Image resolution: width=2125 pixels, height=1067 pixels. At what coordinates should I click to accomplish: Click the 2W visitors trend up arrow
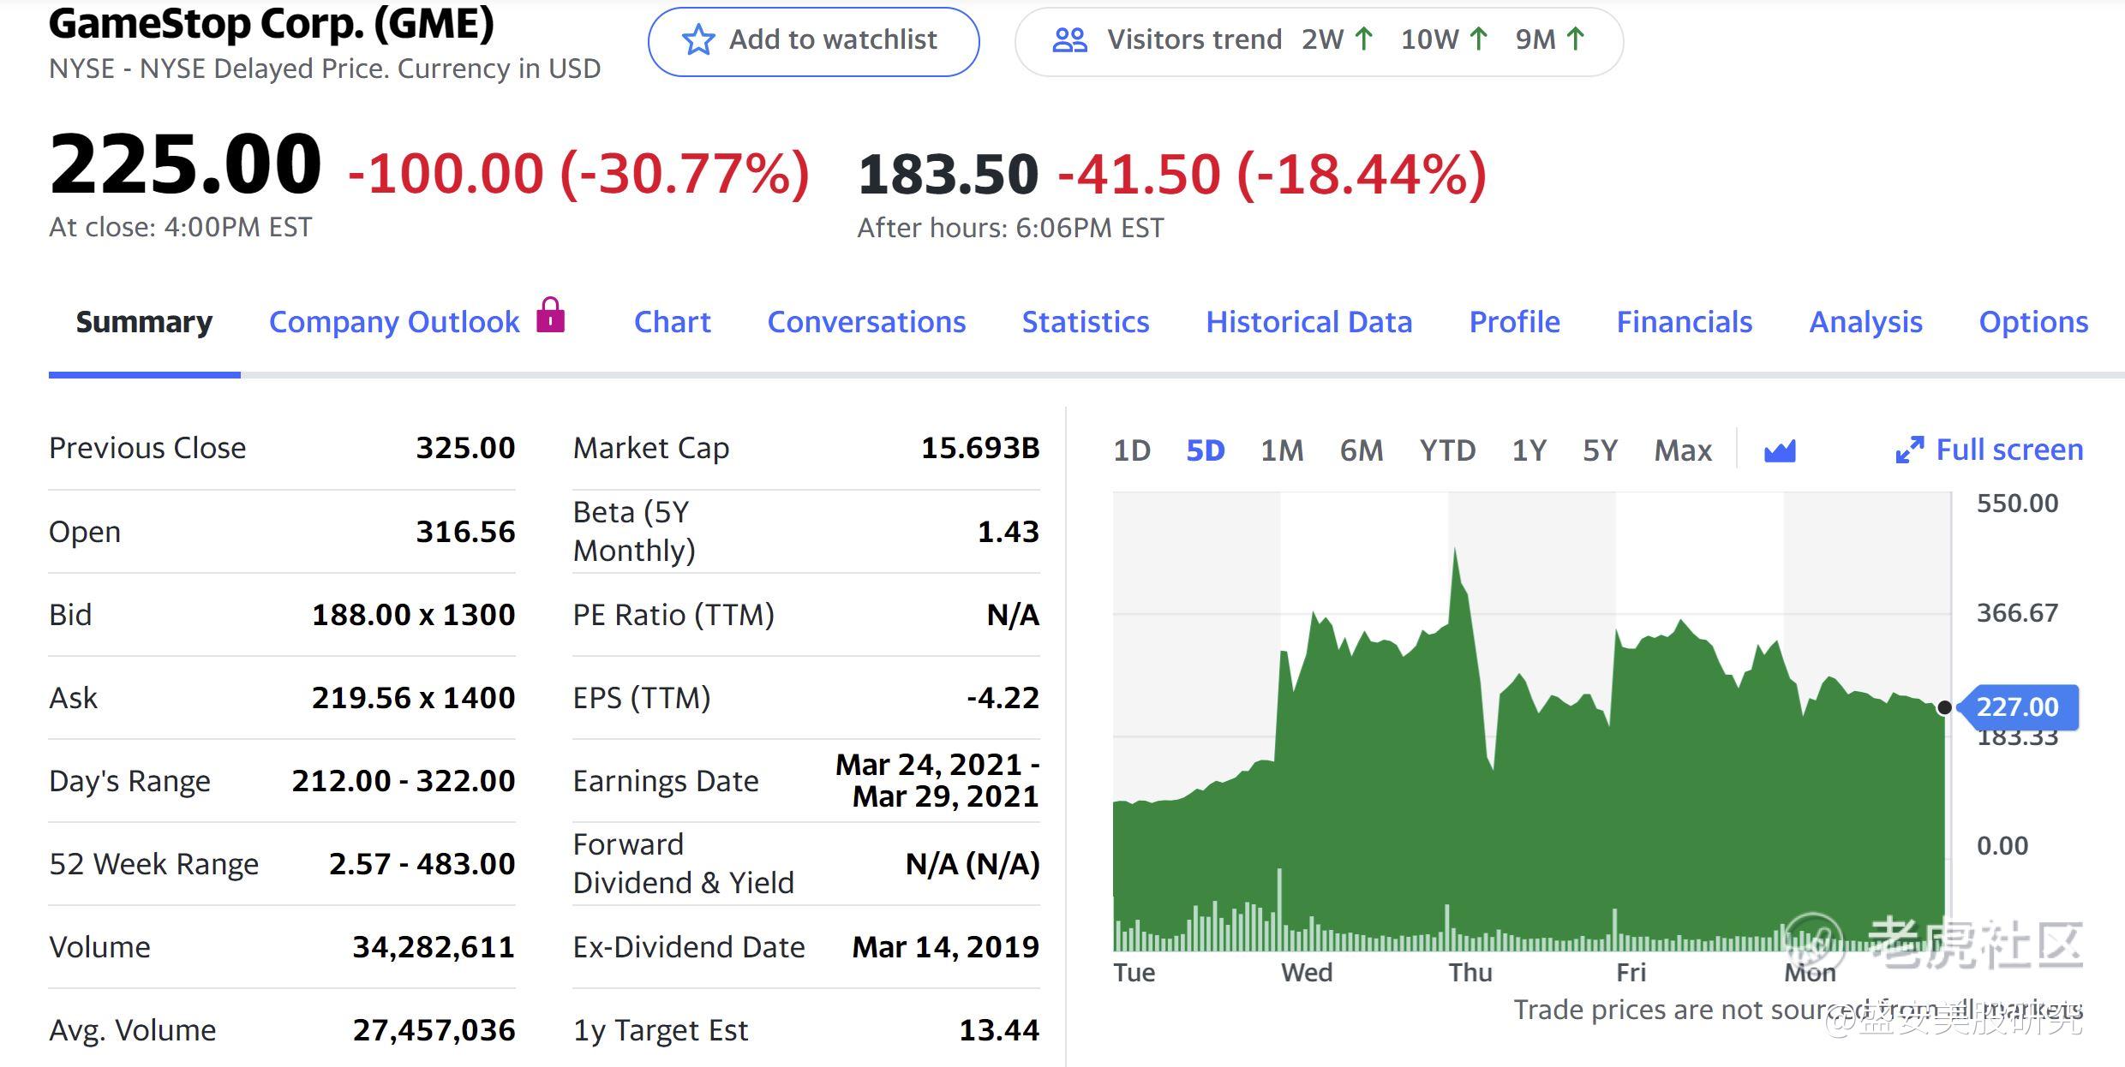coord(1364,39)
